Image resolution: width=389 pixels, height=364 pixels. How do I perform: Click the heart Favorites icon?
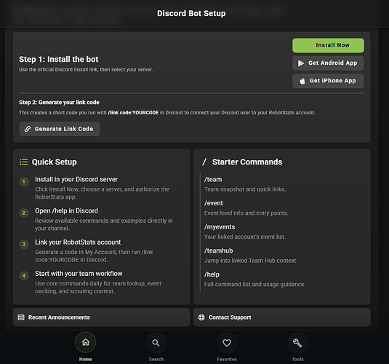tap(227, 343)
